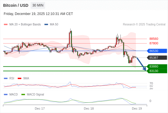
Task: Click the Dec 18 date axis label
Action: (89, 108)
